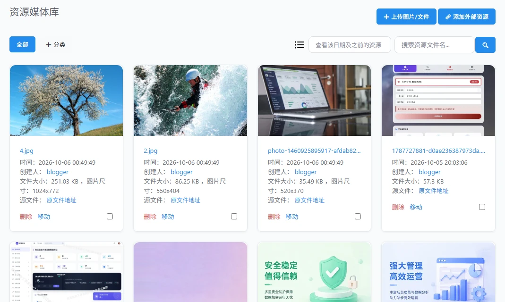The image size is (505, 302).
Task: Delete the 1787727881-d0ae resource
Action: tap(398, 207)
